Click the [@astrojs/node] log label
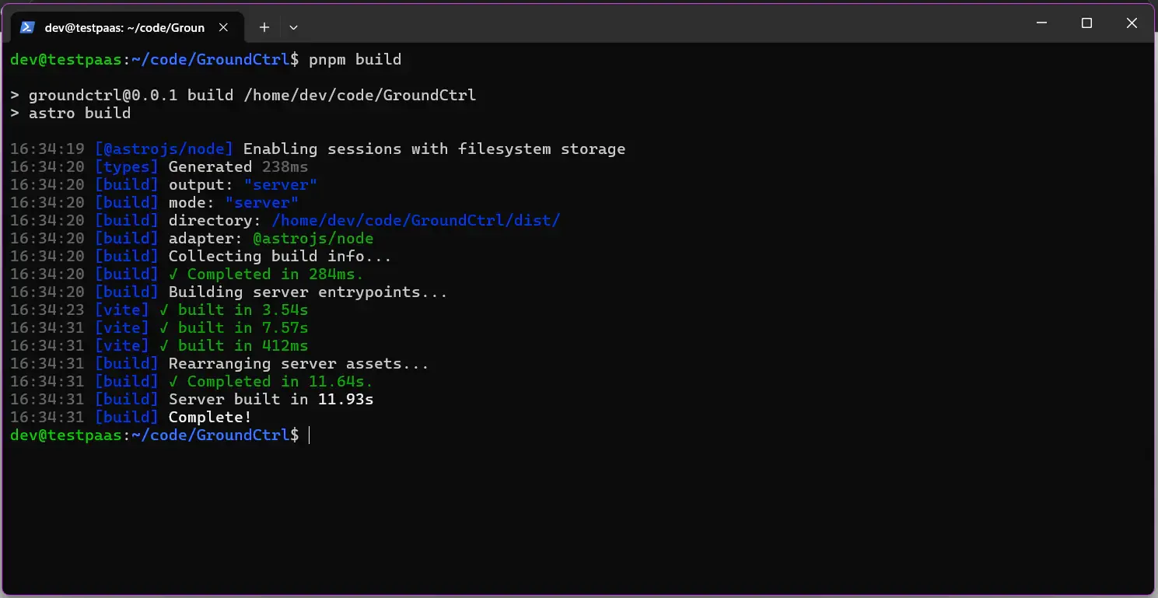Screen dimensions: 1158x598 pyautogui.click(x=163, y=149)
